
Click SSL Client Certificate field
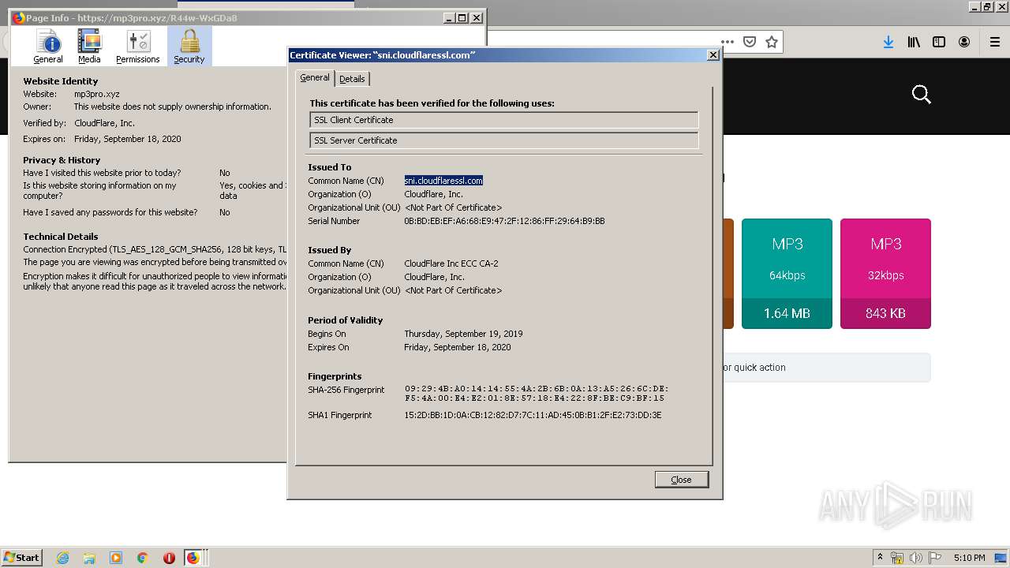[x=504, y=120]
